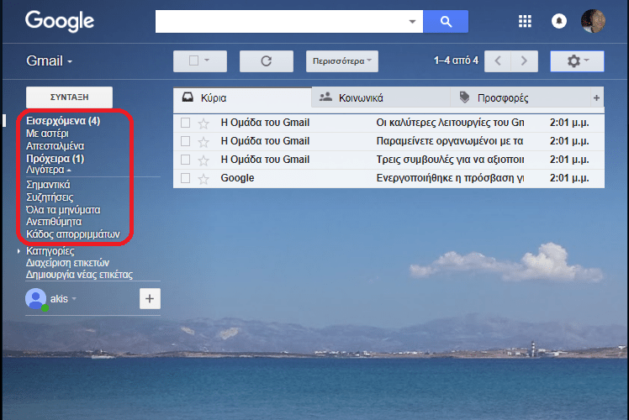Image resolution: width=629 pixels, height=420 pixels.
Task: Open Απεσταλμένα folder
Action: click(x=55, y=146)
